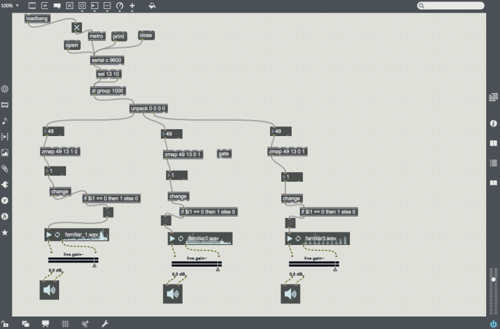This screenshot has width=500, height=329.
Task: Add a toggle object from top toolbar
Action: tap(69, 6)
